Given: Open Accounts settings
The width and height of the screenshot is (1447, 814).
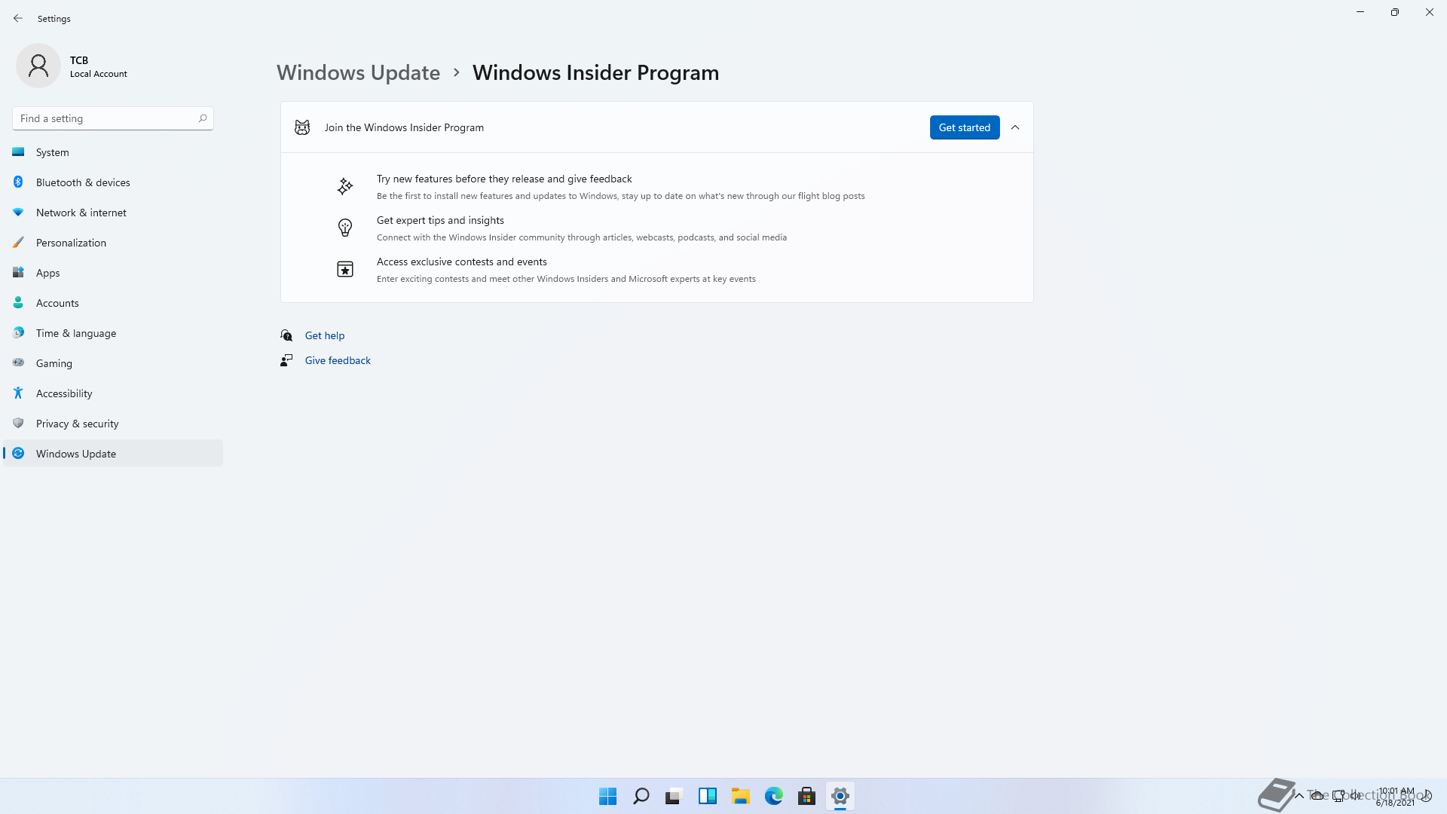Looking at the screenshot, I should [113, 303].
